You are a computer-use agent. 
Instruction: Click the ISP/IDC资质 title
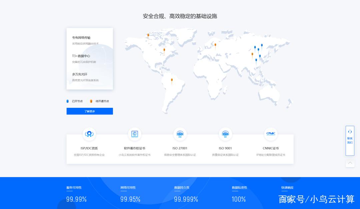pyautogui.click(x=89, y=148)
